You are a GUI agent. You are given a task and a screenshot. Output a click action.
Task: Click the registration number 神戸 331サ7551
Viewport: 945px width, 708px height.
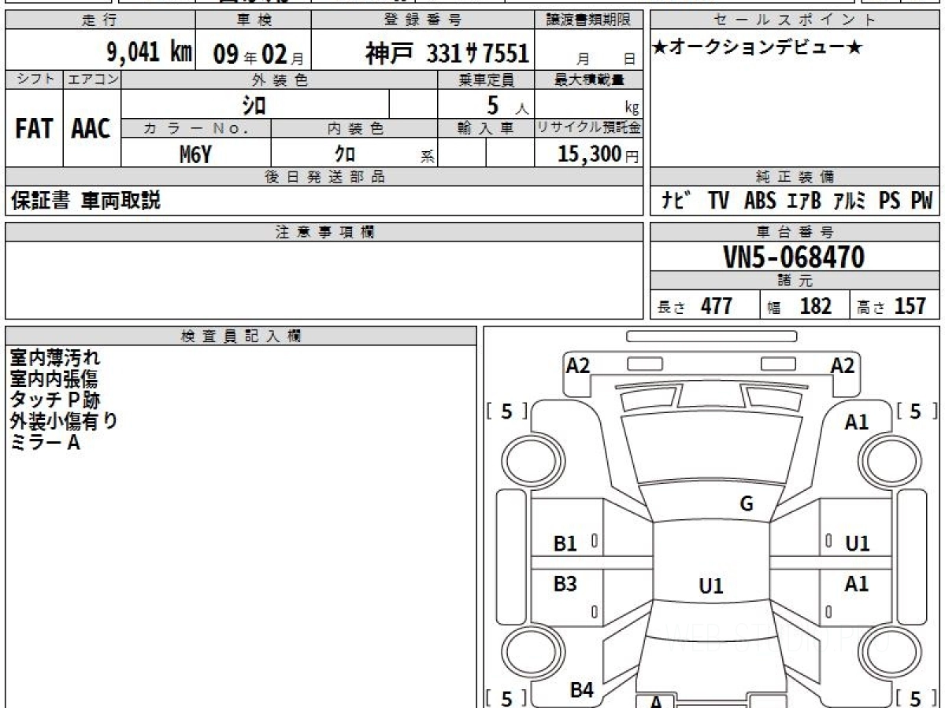447,53
